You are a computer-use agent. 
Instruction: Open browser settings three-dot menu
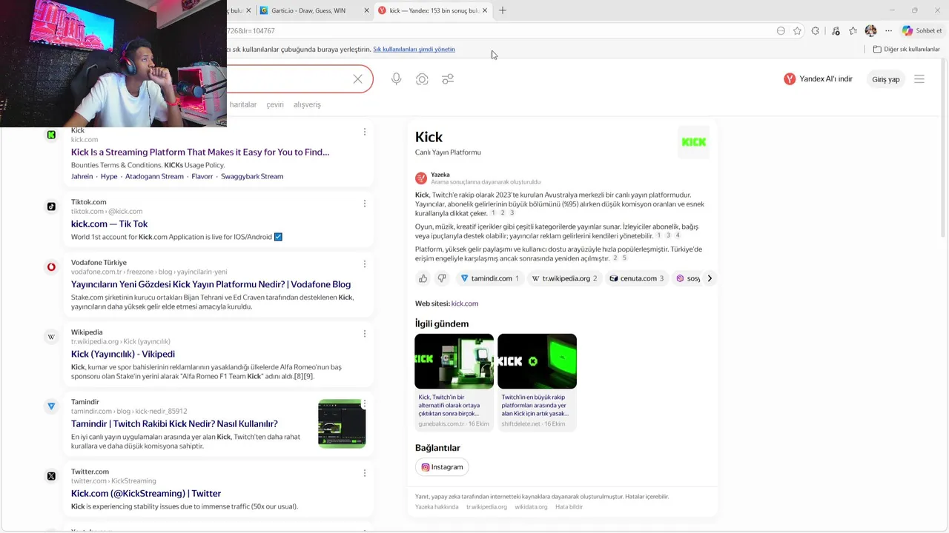(888, 31)
